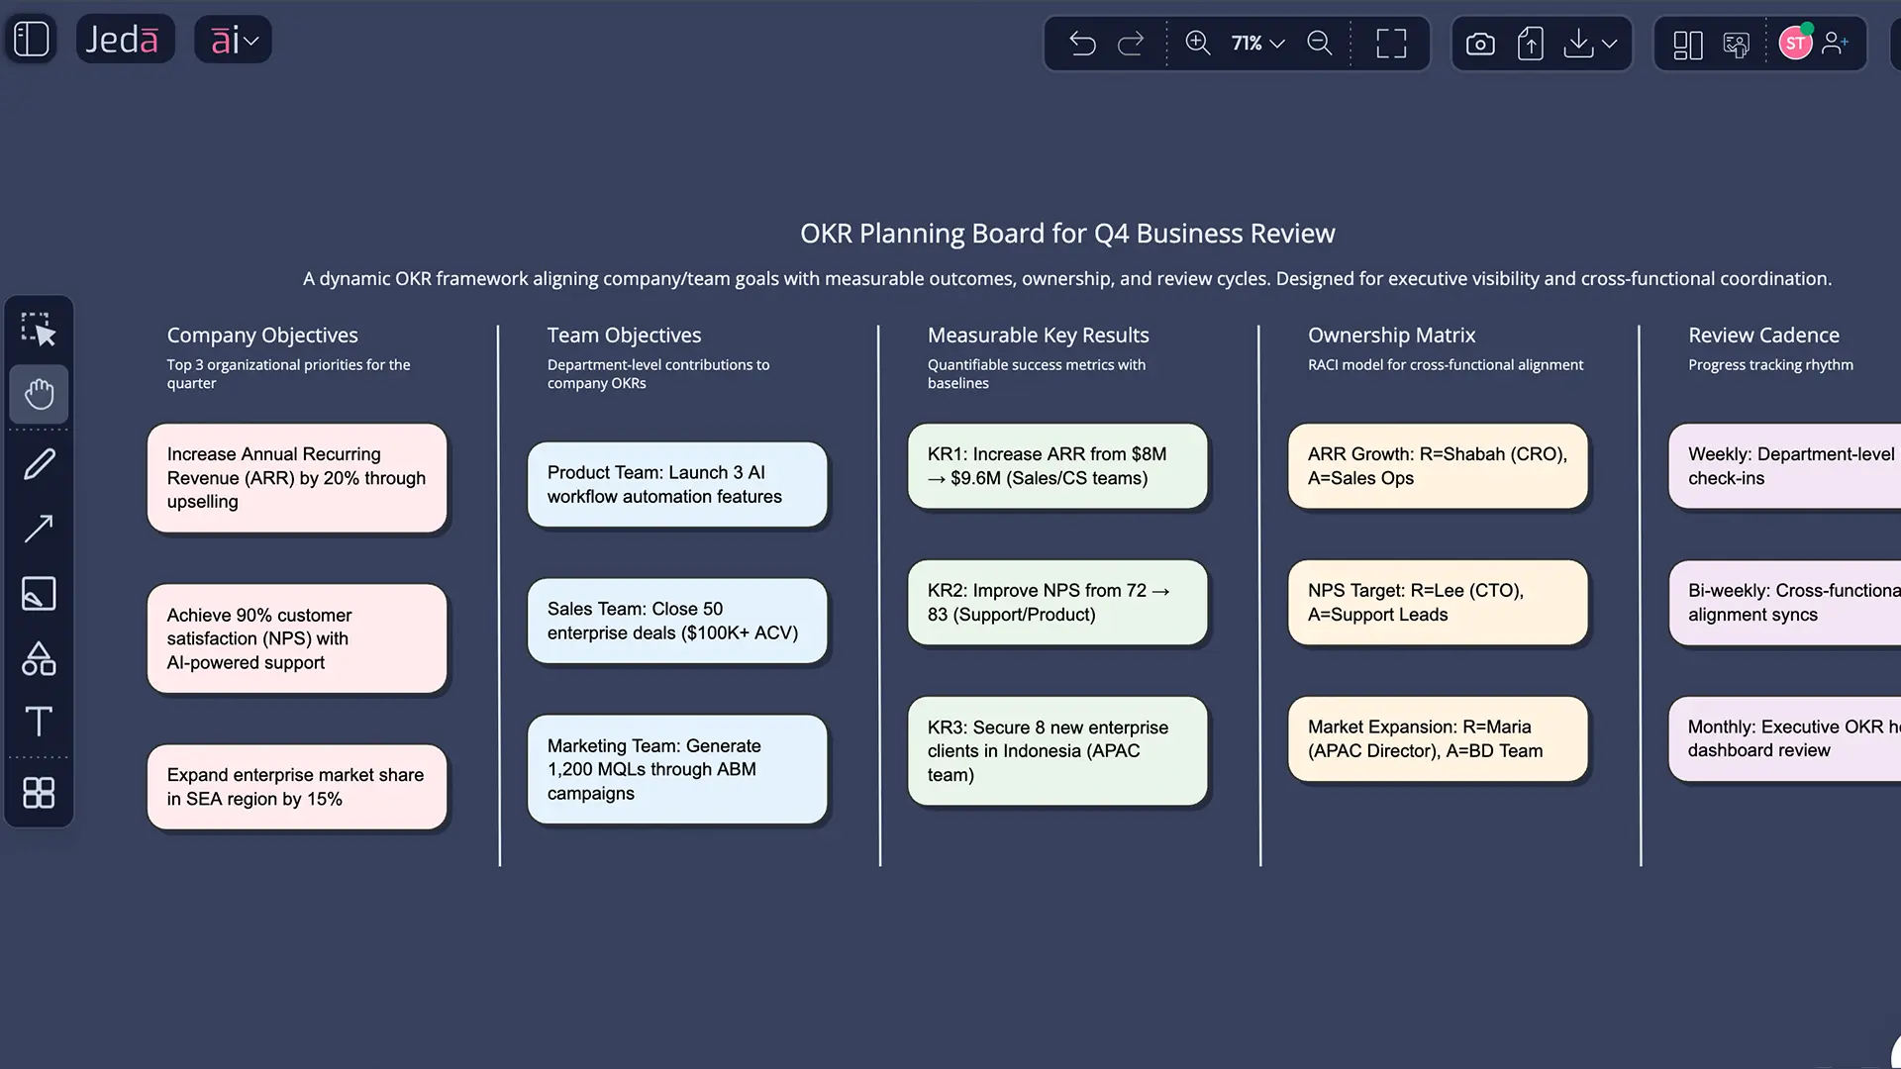Viewport: 1901px width, 1069px height.
Task: Click the Jeda logo
Action: (125, 39)
